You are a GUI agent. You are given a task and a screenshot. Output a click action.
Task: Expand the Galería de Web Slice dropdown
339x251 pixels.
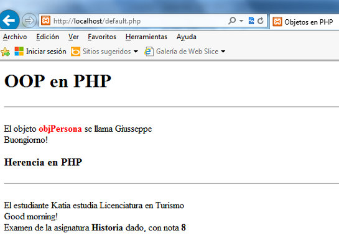(x=223, y=52)
